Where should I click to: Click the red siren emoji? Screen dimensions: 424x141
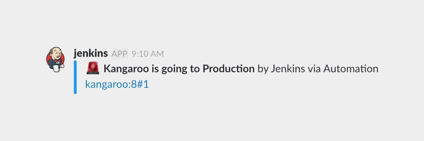click(93, 68)
